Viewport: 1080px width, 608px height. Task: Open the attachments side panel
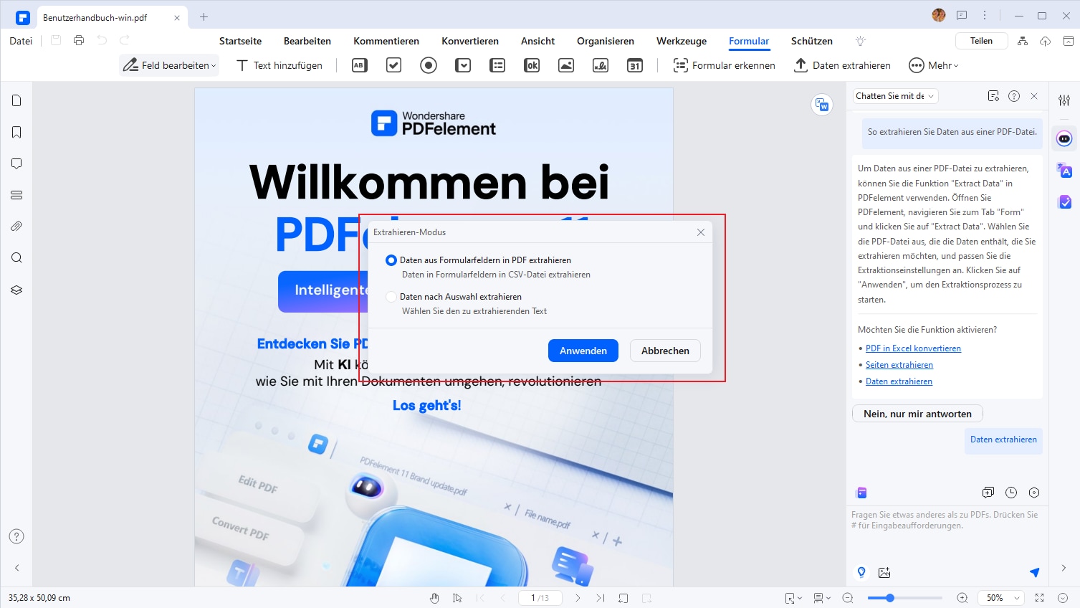16,227
